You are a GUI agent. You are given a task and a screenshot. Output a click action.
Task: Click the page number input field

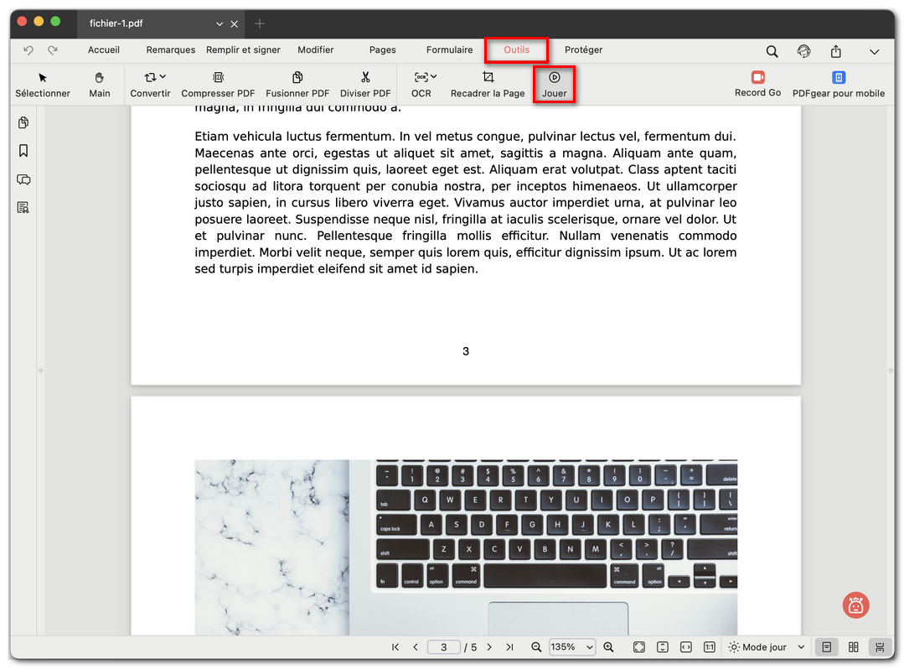[444, 646]
